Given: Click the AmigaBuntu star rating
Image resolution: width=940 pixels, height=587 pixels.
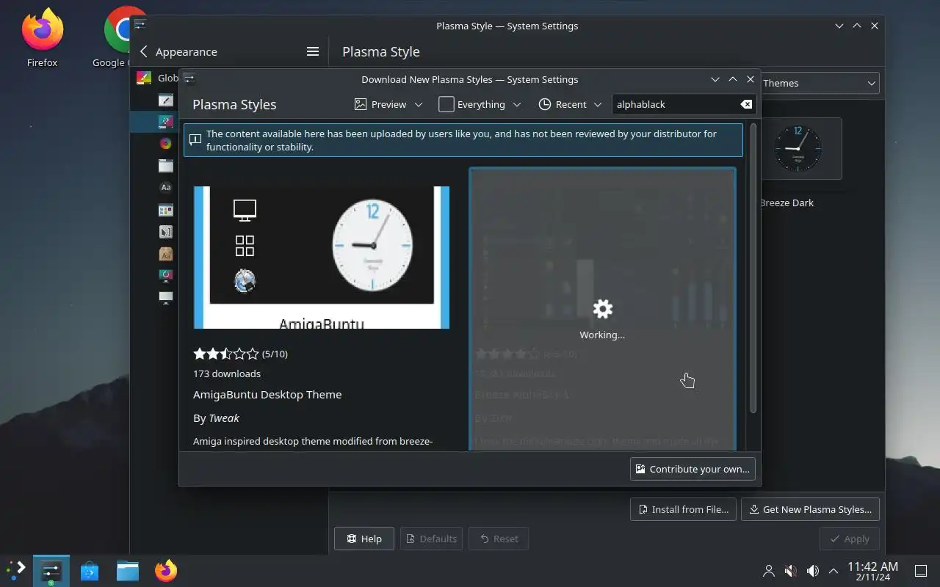Looking at the screenshot, I should pos(226,354).
